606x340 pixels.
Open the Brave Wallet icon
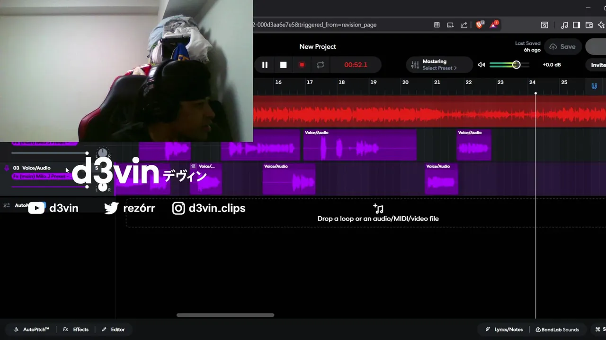coord(589,25)
